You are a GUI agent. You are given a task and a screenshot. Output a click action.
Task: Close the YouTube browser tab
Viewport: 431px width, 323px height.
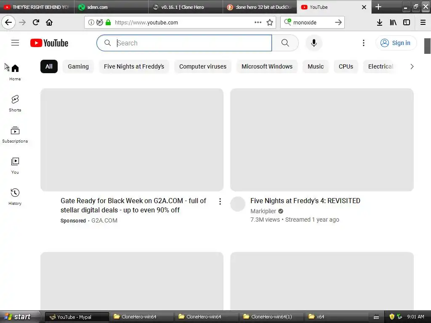(x=364, y=7)
